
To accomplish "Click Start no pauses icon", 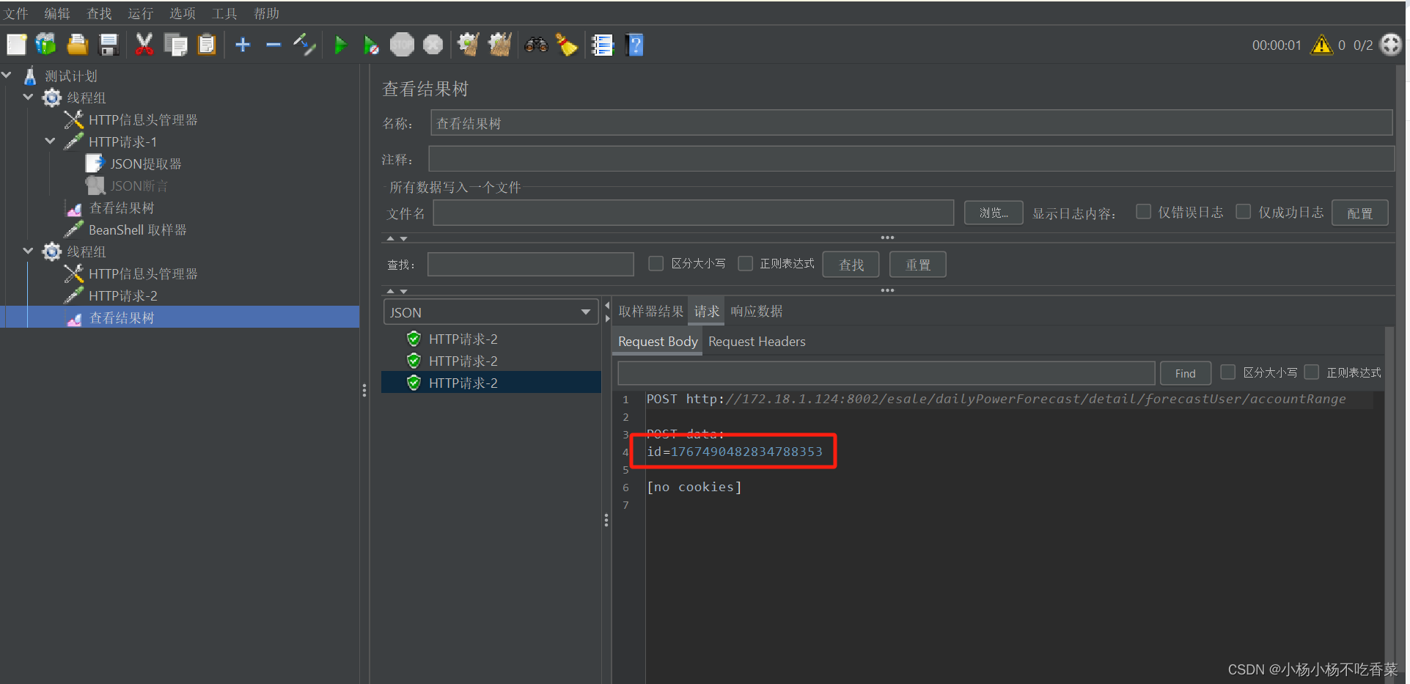I will tap(371, 45).
